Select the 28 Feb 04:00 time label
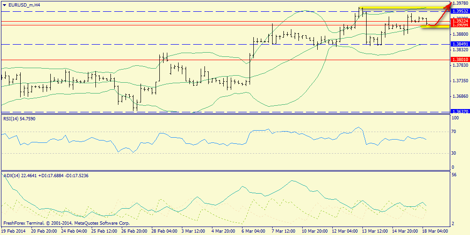The width and height of the screenshot is (470, 235). (164, 231)
